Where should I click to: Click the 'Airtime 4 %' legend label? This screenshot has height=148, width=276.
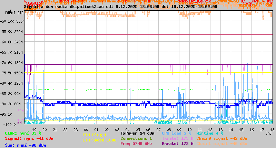(210, 133)
